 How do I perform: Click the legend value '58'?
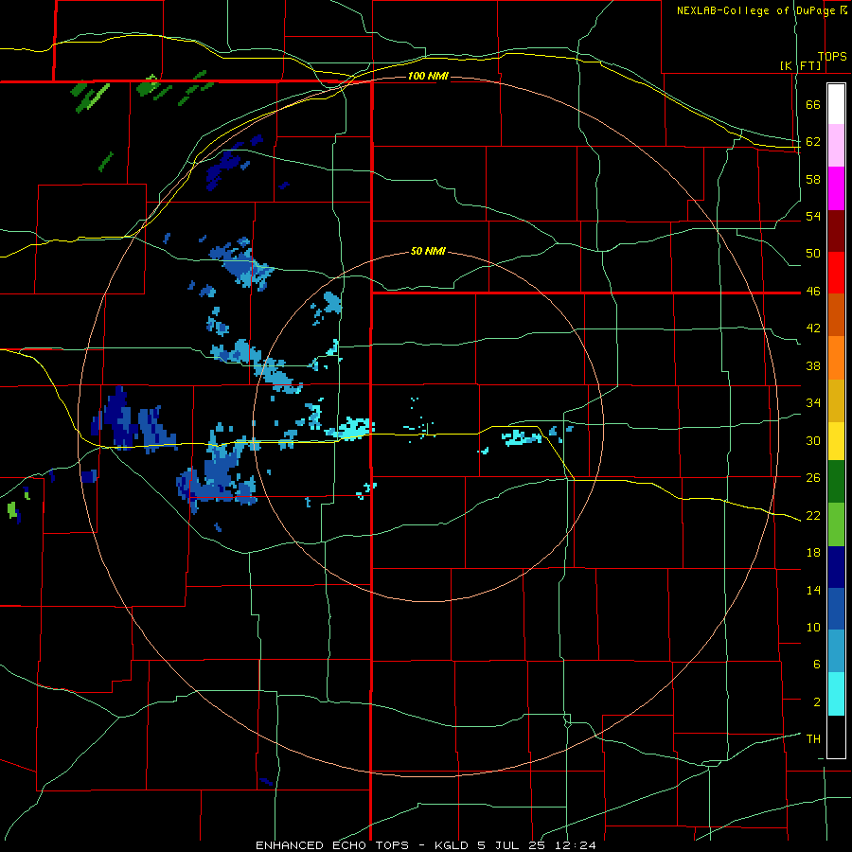[813, 179]
